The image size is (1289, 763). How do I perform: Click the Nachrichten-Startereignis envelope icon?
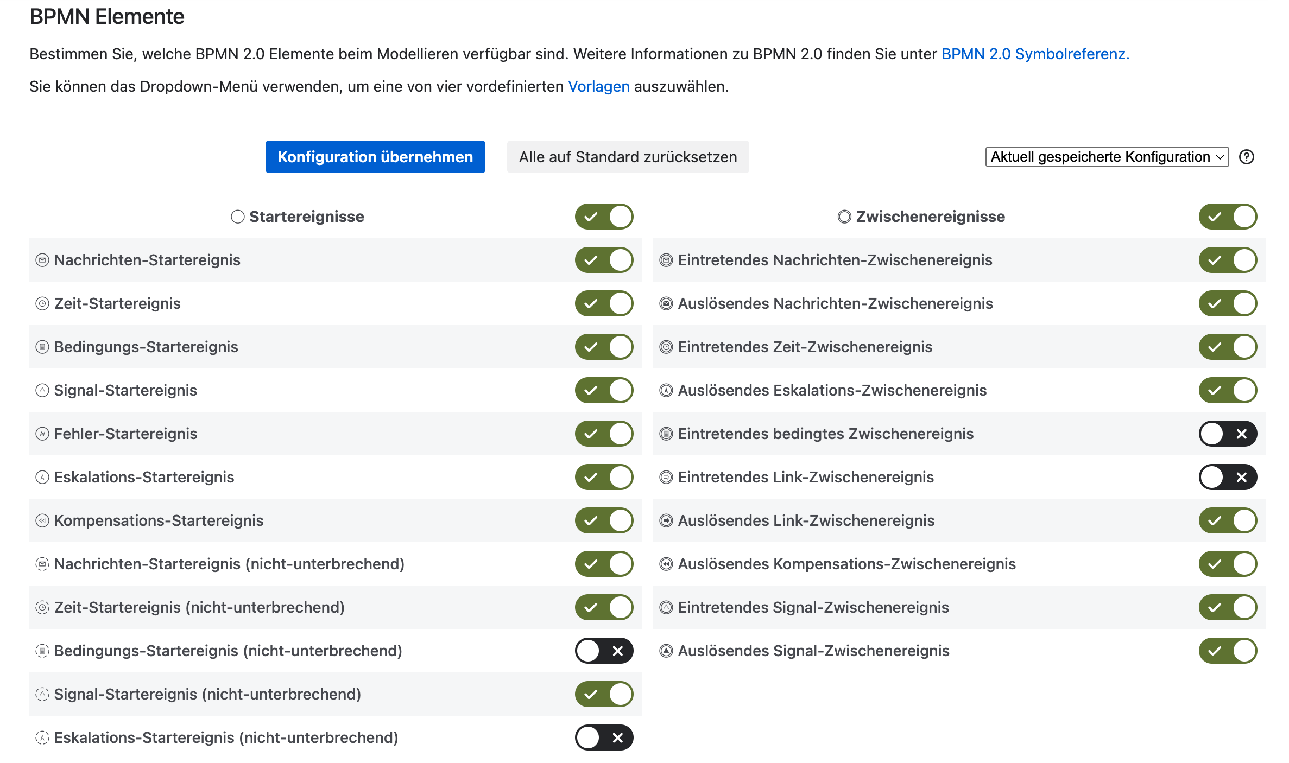[x=42, y=260]
